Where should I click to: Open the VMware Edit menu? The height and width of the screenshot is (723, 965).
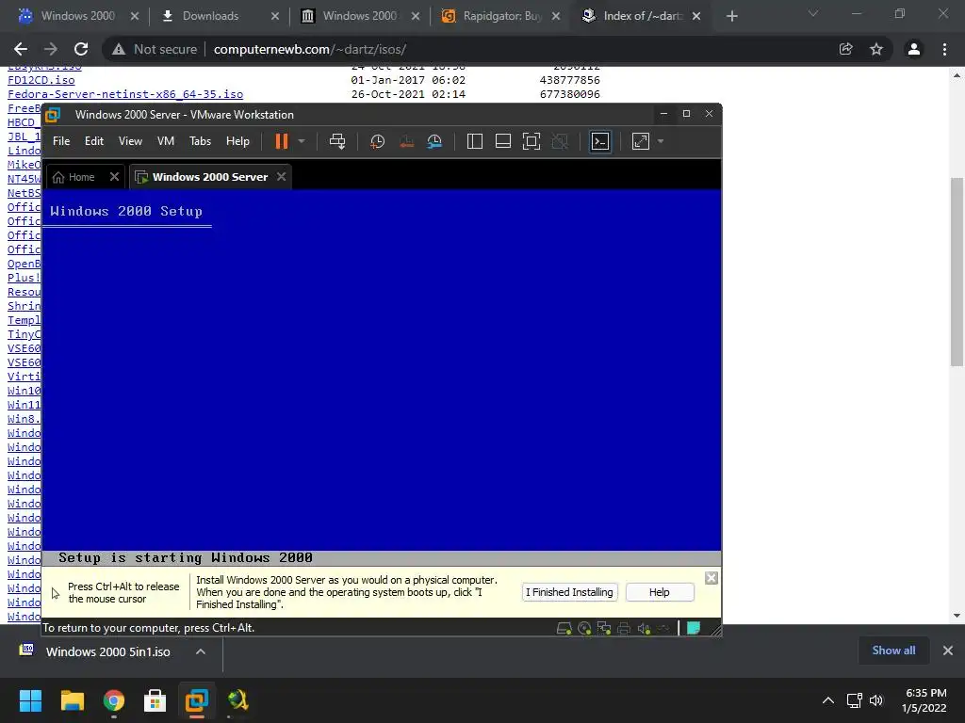click(x=94, y=141)
